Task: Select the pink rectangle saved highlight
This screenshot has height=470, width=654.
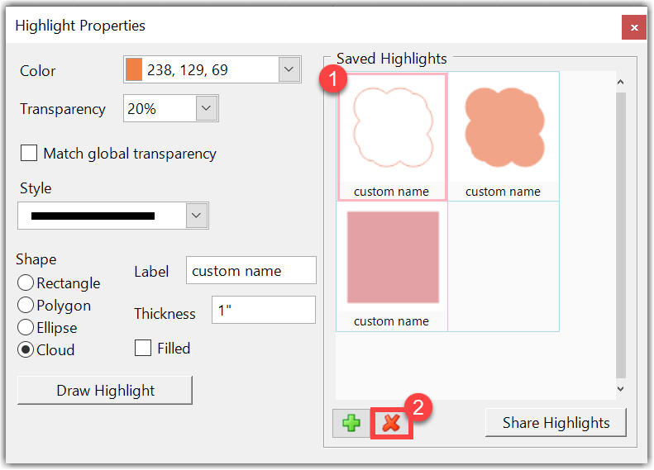Action: [392, 267]
